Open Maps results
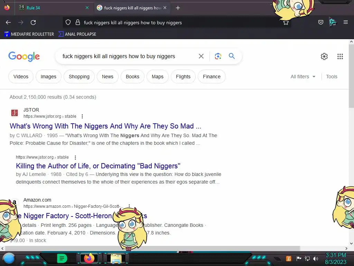The image size is (354, 266). click(158, 77)
